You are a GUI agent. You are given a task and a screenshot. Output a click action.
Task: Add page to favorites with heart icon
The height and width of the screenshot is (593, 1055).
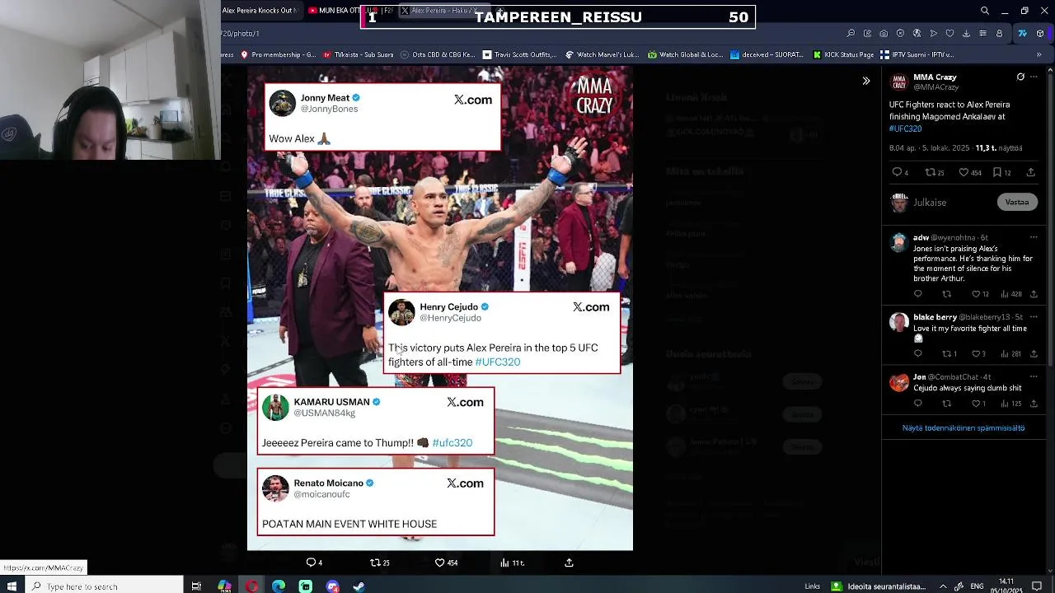[x=949, y=34]
